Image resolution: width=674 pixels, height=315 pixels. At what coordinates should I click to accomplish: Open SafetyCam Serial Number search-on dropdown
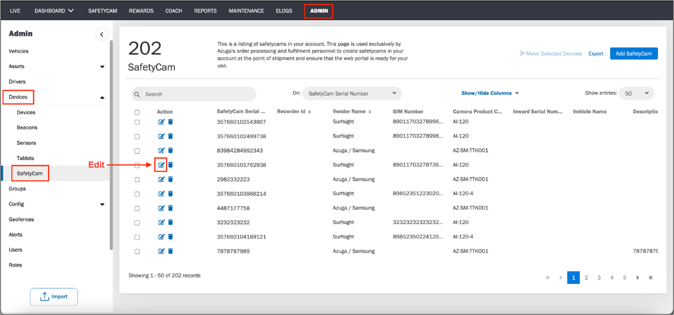click(352, 93)
